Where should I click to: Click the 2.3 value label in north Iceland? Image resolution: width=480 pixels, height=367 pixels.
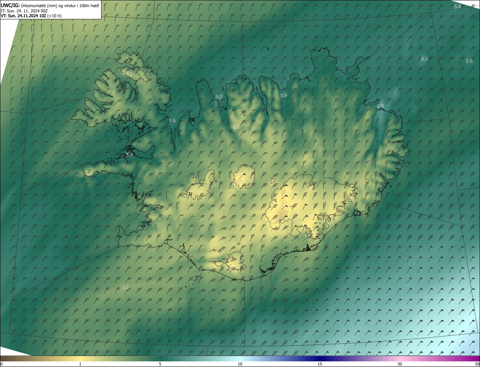(x=236, y=127)
